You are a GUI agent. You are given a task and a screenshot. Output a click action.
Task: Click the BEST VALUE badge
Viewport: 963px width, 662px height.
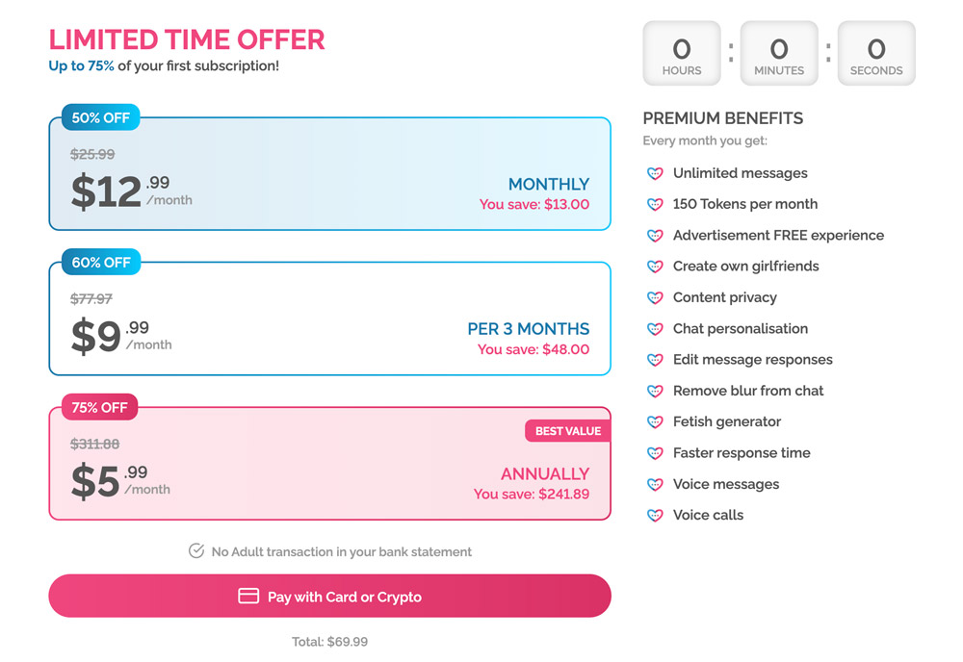[567, 430]
